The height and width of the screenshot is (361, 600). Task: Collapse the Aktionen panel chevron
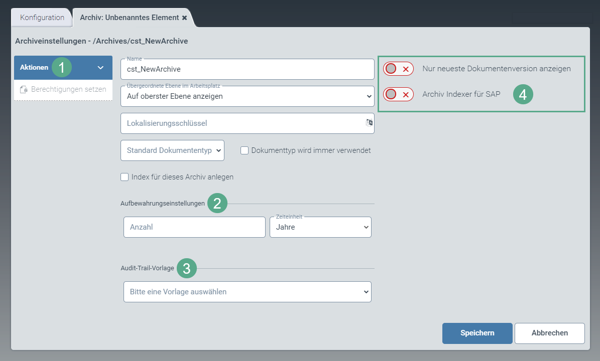click(x=100, y=68)
